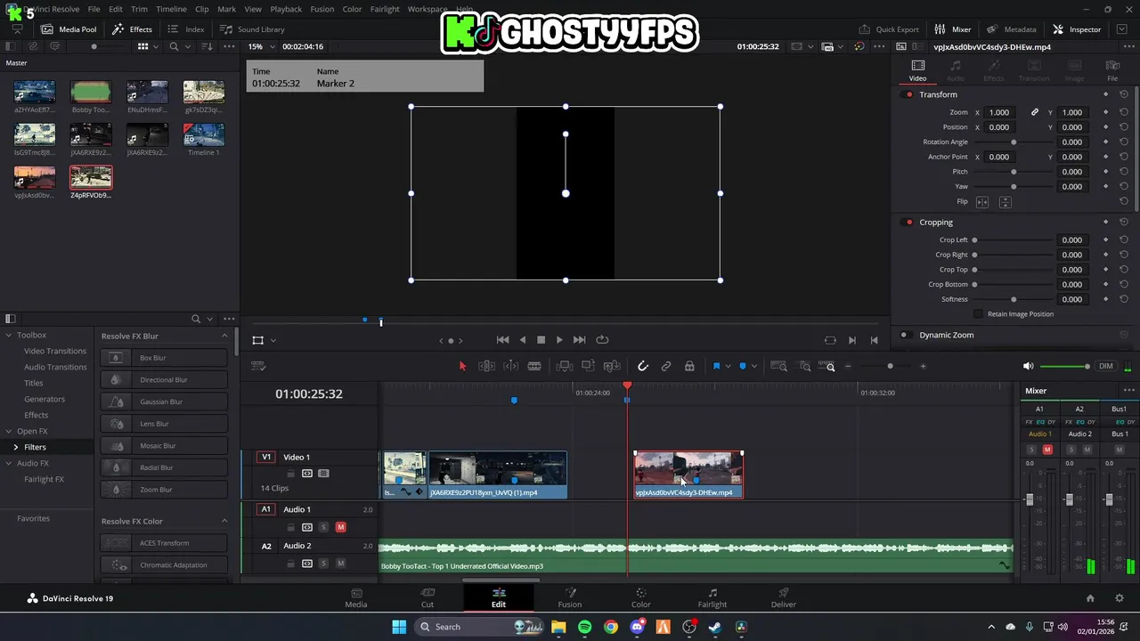
Task: Open the Playback menu
Action: coord(286,9)
